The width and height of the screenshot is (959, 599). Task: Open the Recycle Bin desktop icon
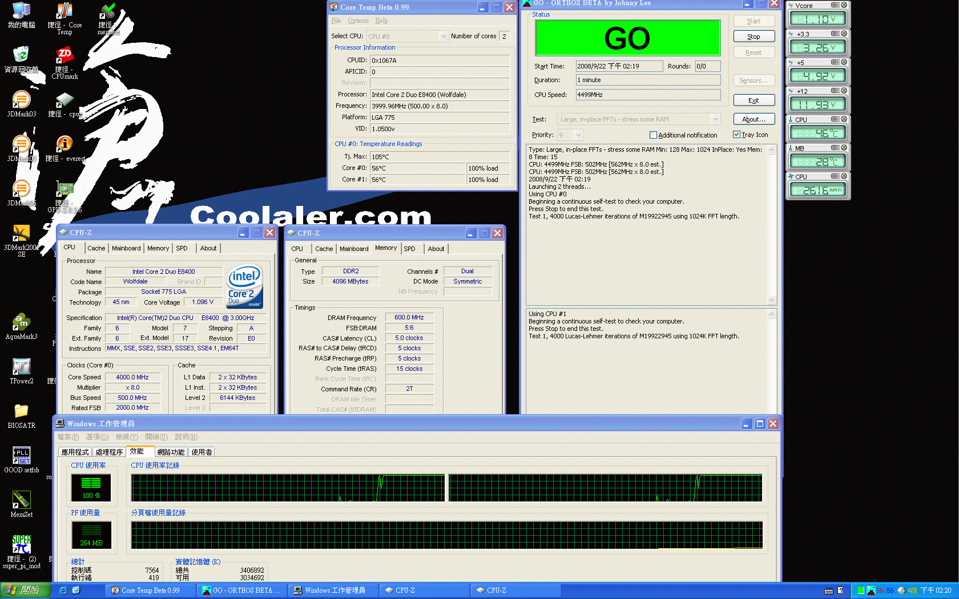click(21, 60)
